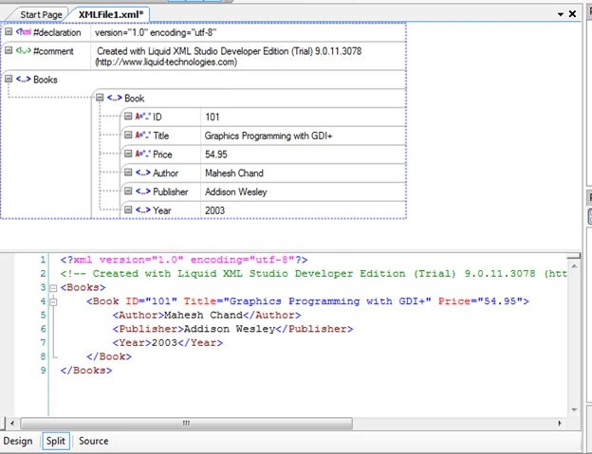This screenshot has height=454, width=592.
Task: Select the Split view tab
Action: point(56,441)
